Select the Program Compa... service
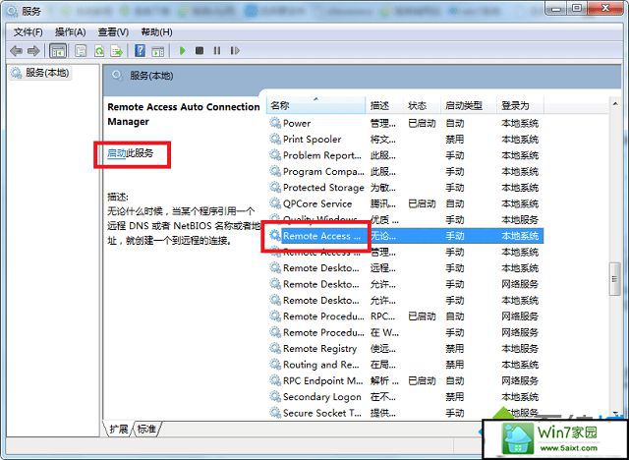This screenshot has height=460, width=629. point(405,171)
